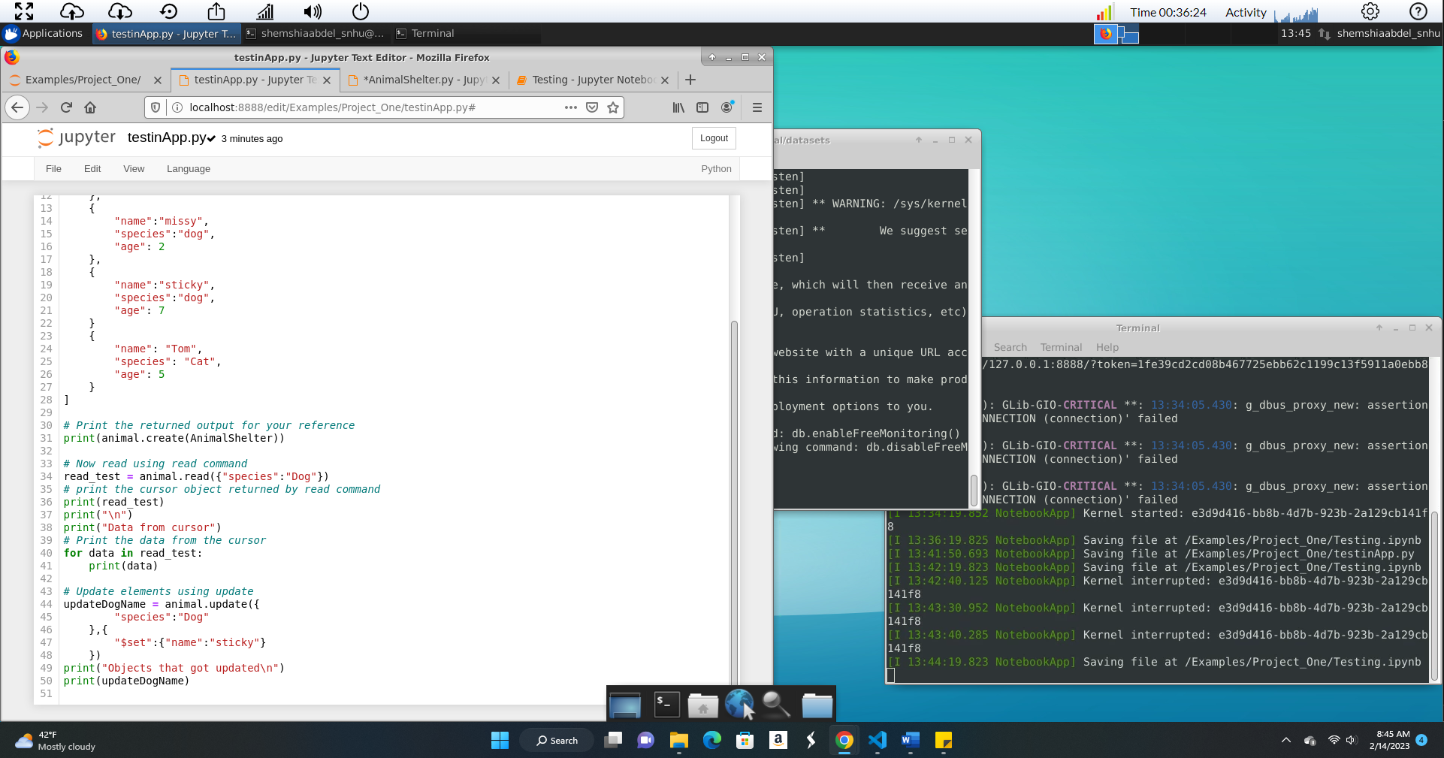Click the Windows taskbar Search box

pyautogui.click(x=557, y=741)
